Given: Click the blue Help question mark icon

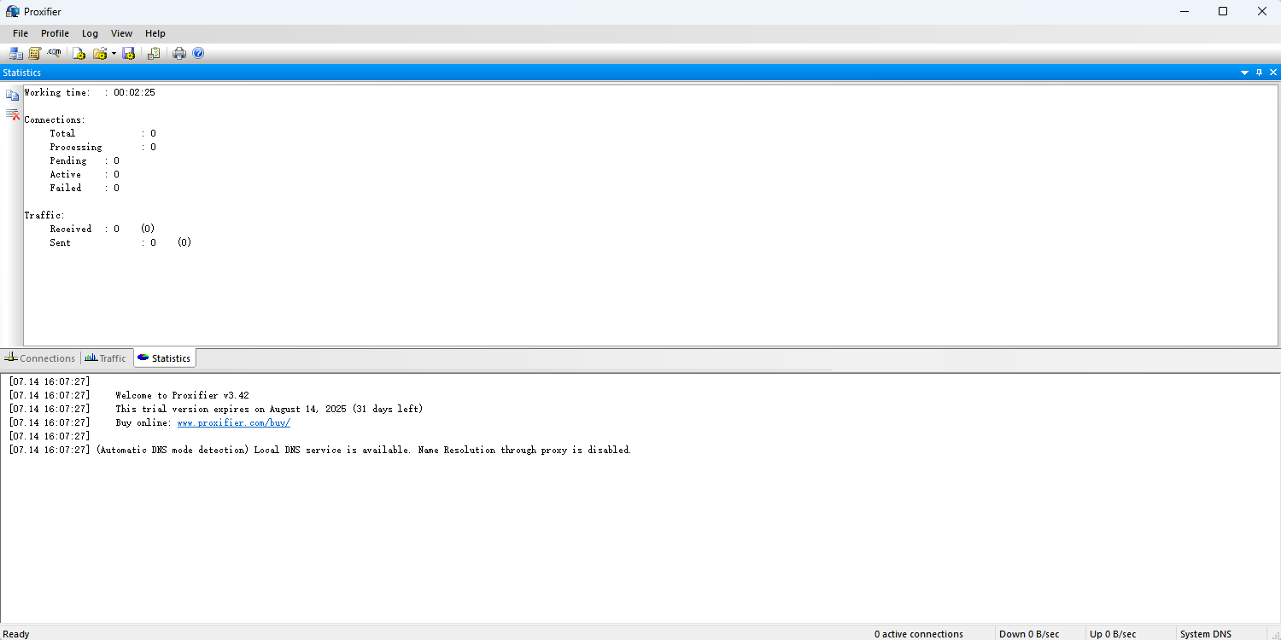Looking at the screenshot, I should tap(198, 53).
